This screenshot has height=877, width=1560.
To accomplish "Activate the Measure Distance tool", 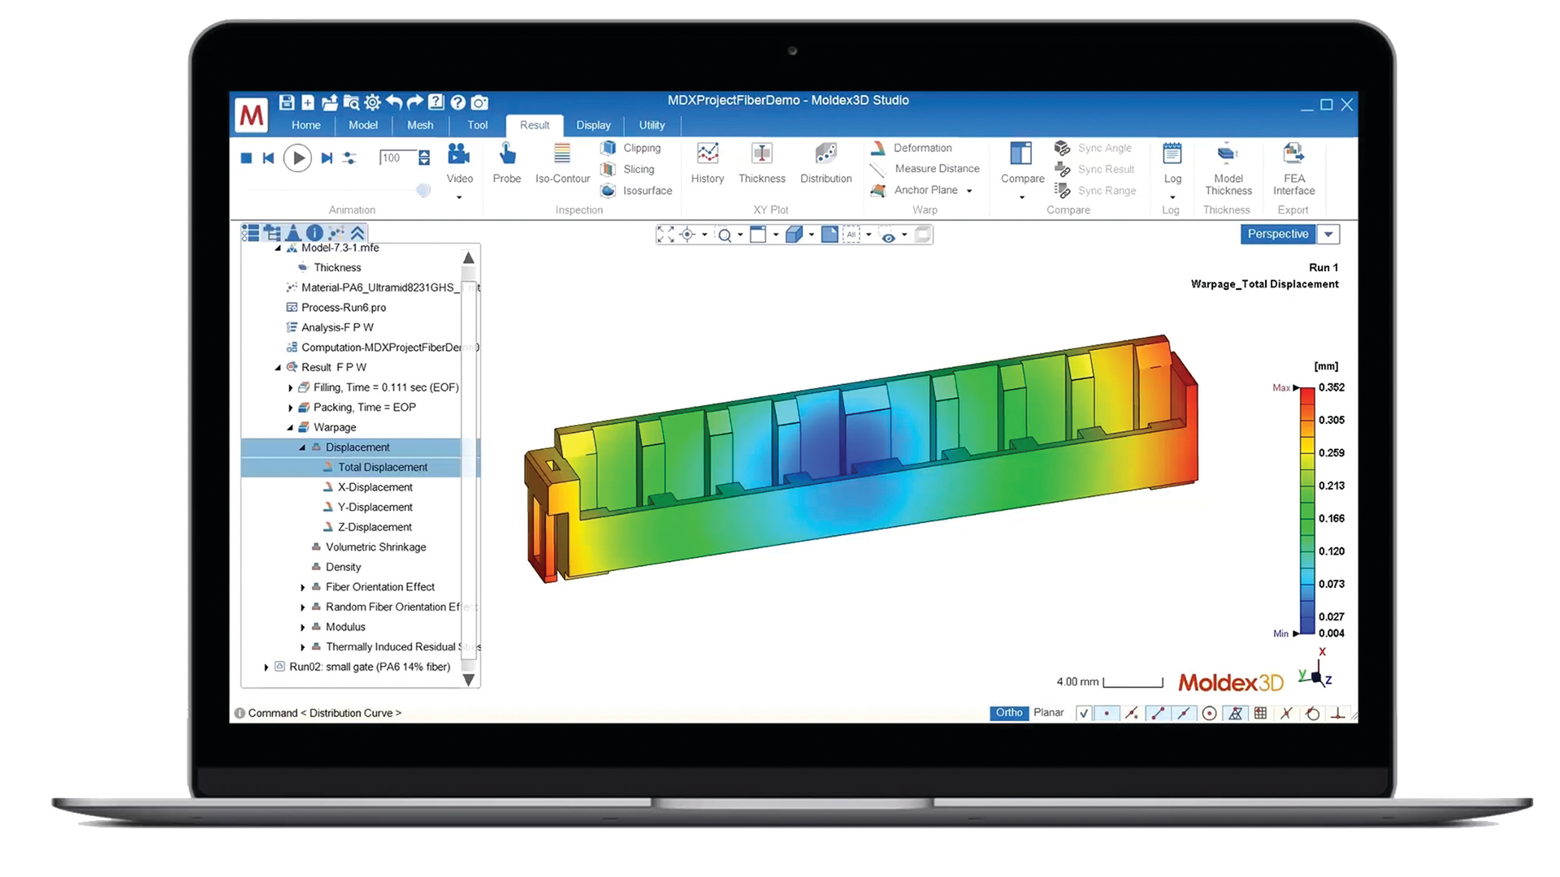I will click(936, 168).
